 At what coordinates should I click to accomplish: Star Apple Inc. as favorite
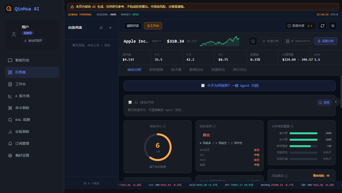[253, 41]
